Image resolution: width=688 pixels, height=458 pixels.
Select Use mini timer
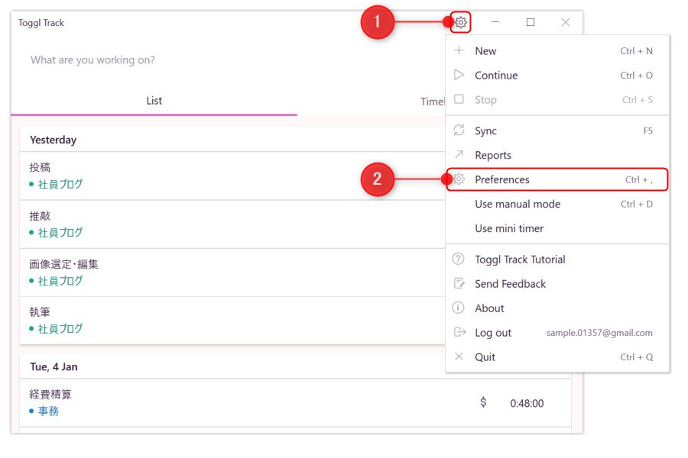pyautogui.click(x=557, y=228)
